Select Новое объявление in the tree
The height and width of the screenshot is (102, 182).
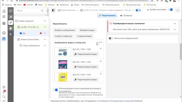31,46
